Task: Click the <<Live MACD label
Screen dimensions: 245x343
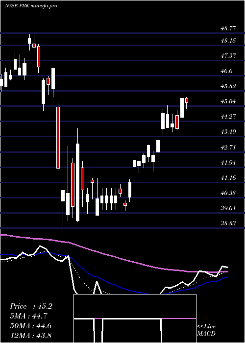Action: (x=206, y=330)
